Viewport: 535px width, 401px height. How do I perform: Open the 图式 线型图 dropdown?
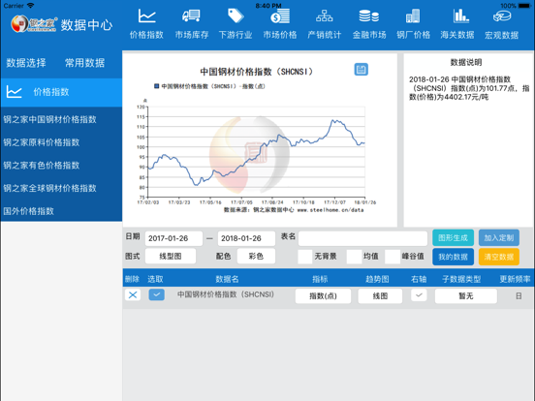coord(171,256)
